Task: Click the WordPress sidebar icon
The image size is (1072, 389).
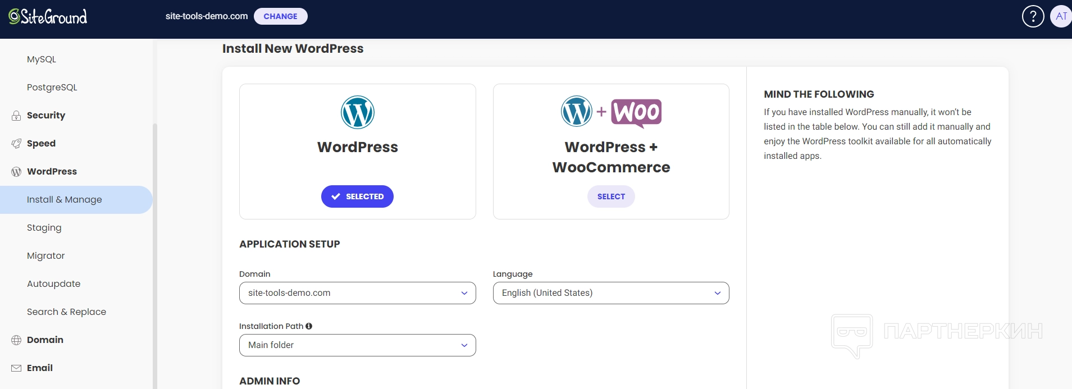Action: click(x=16, y=172)
